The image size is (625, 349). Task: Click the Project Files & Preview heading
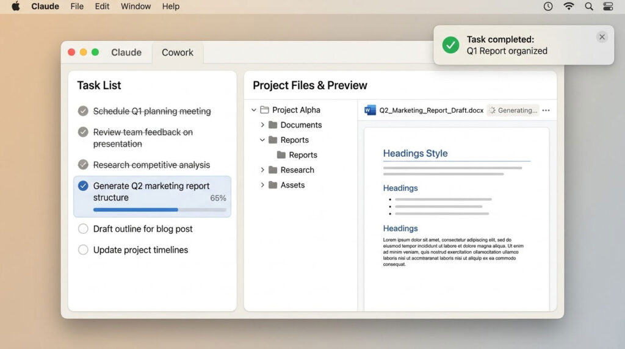pos(309,85)
